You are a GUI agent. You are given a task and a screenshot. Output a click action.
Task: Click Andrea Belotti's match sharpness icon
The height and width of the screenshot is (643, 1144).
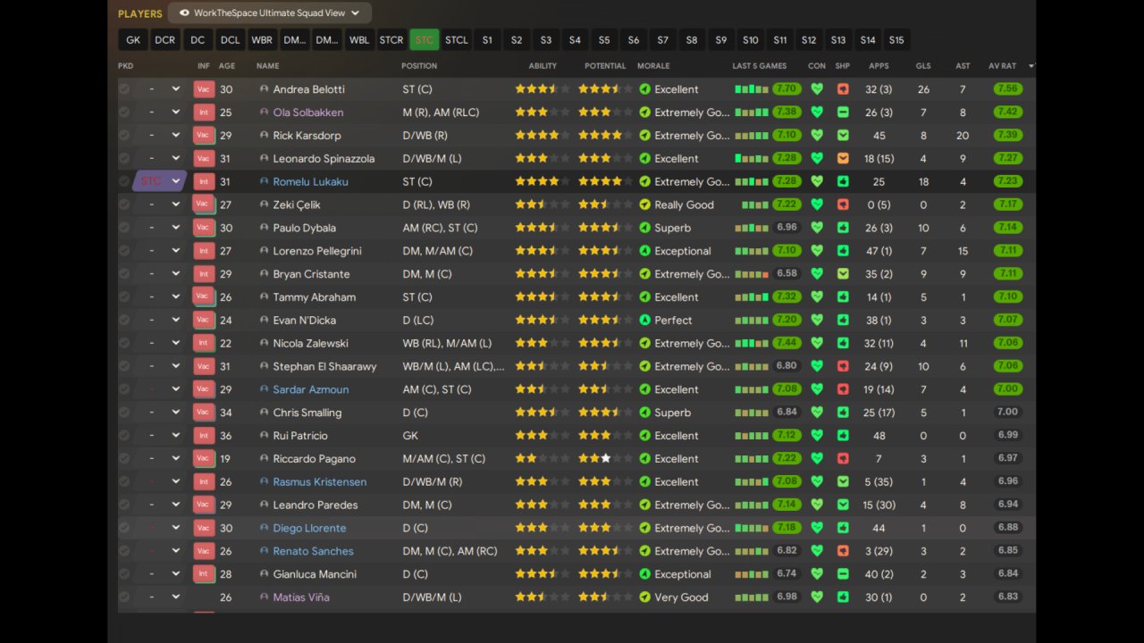click(x=843, y=89)
